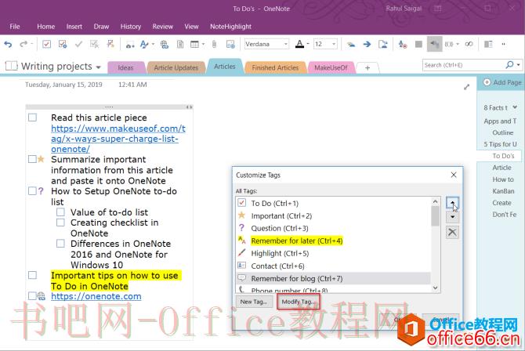Viewport: 525px width, 351px height.
Task: Click the Stop square icon
Action: coord(418,44)
